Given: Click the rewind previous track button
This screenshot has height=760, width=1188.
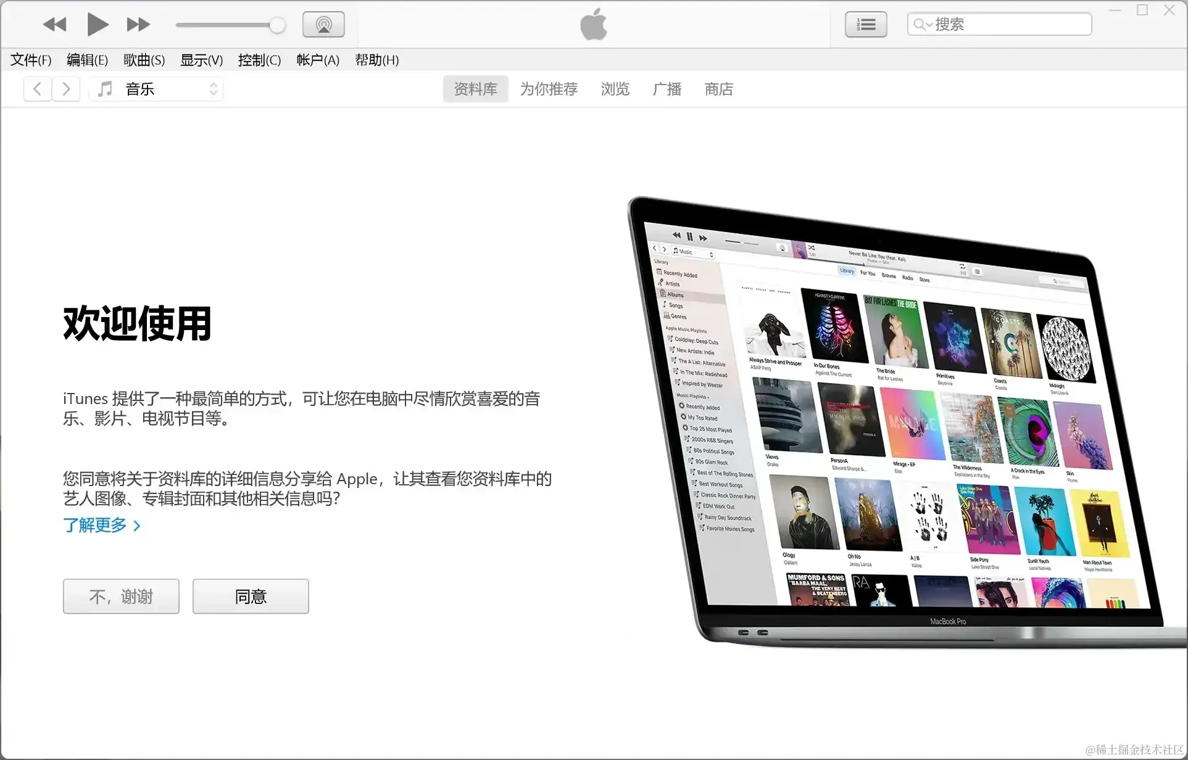Looking at the screenshot, I should [x=54, y=25].
